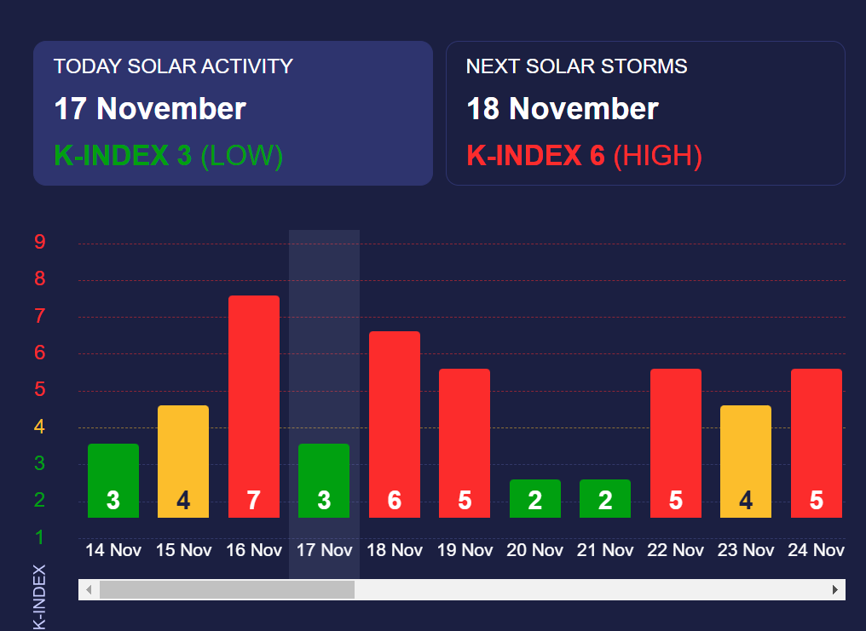Open the Next Solar Storms card
Viewport: 866px width, 631px height.
645,113
